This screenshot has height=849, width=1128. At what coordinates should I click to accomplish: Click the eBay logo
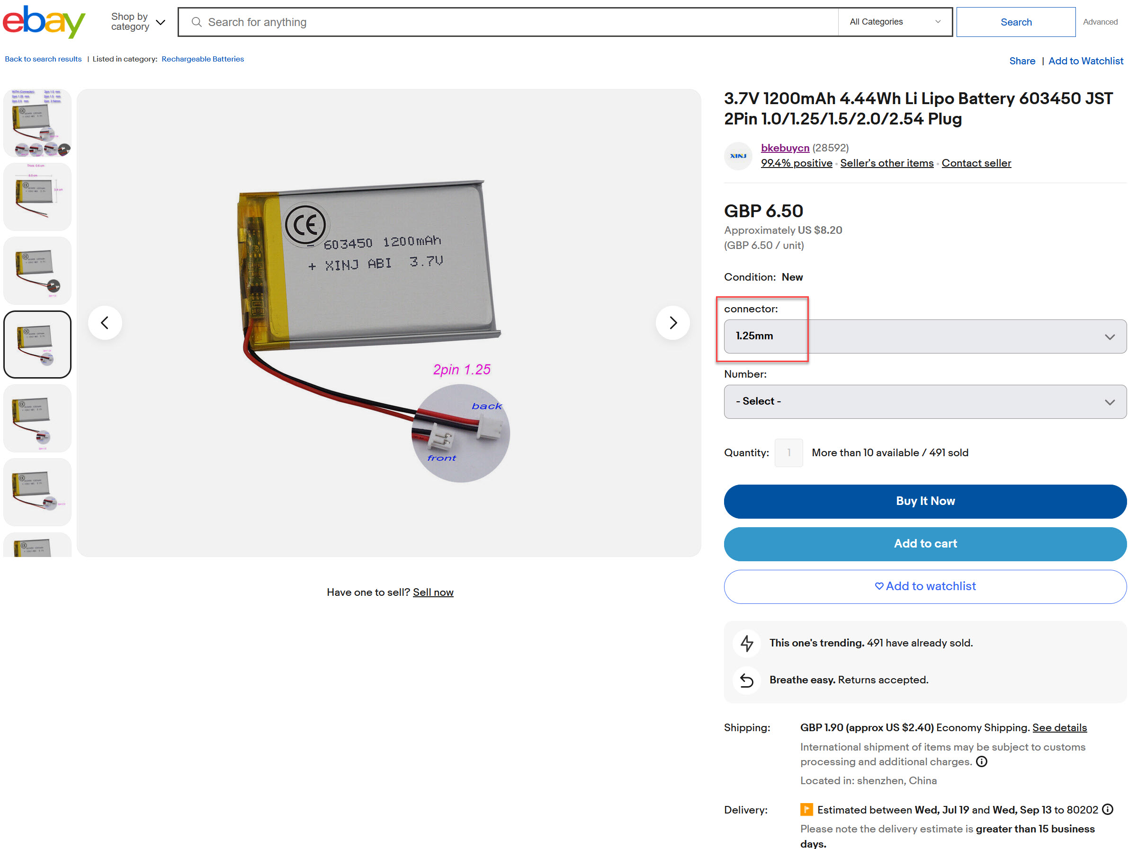(44, 22)
